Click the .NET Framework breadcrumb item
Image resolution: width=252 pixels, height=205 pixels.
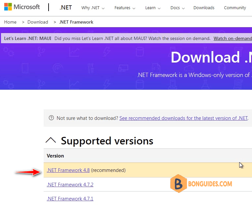[76, 22]
